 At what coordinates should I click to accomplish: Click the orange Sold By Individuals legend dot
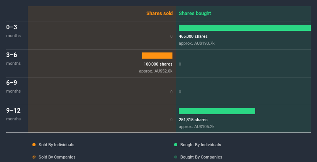click(34, 145)
